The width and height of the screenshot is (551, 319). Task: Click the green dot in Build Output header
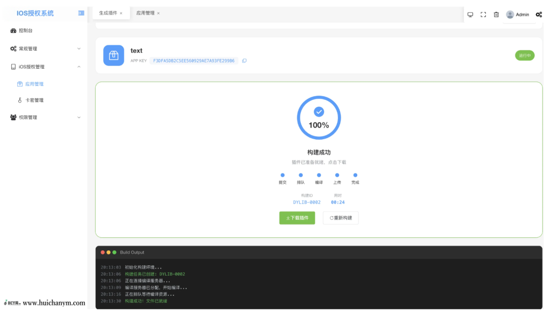click(114, 252)
